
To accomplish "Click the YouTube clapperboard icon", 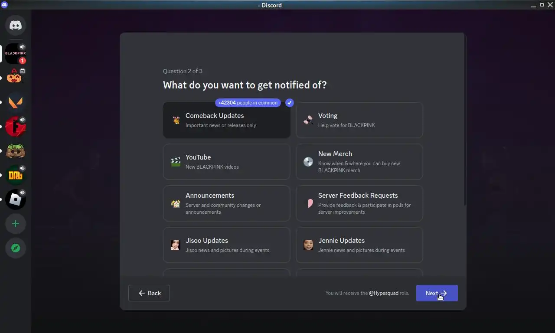I will (176, 162).
